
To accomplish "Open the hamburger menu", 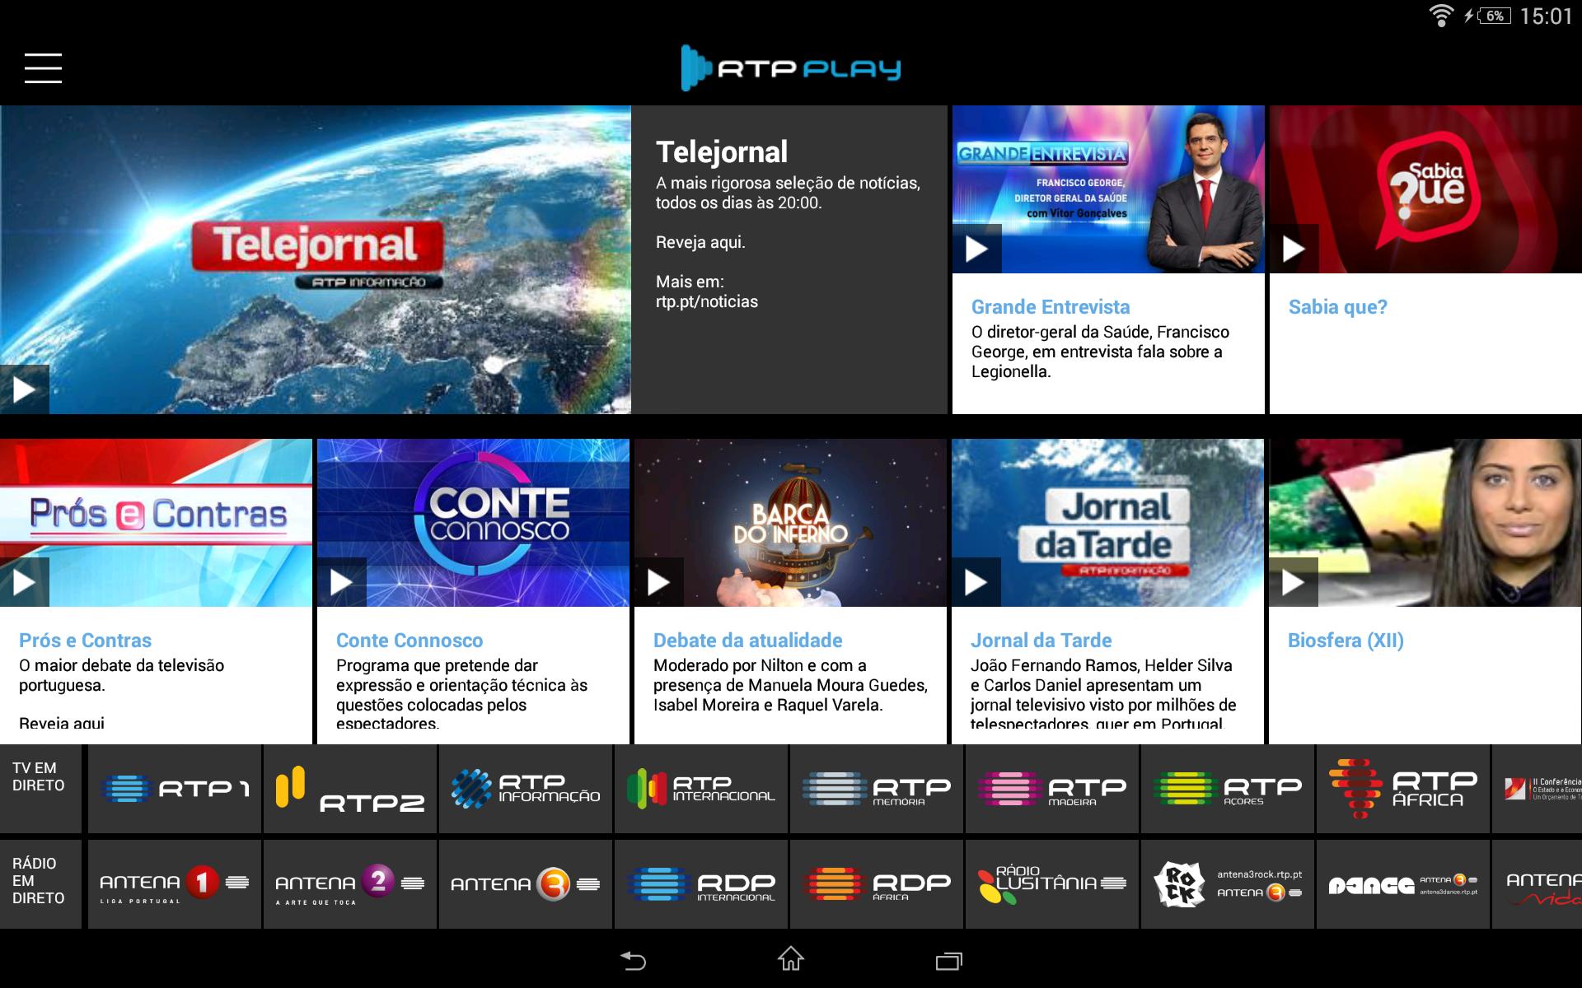I will click(x=43, y=68).
